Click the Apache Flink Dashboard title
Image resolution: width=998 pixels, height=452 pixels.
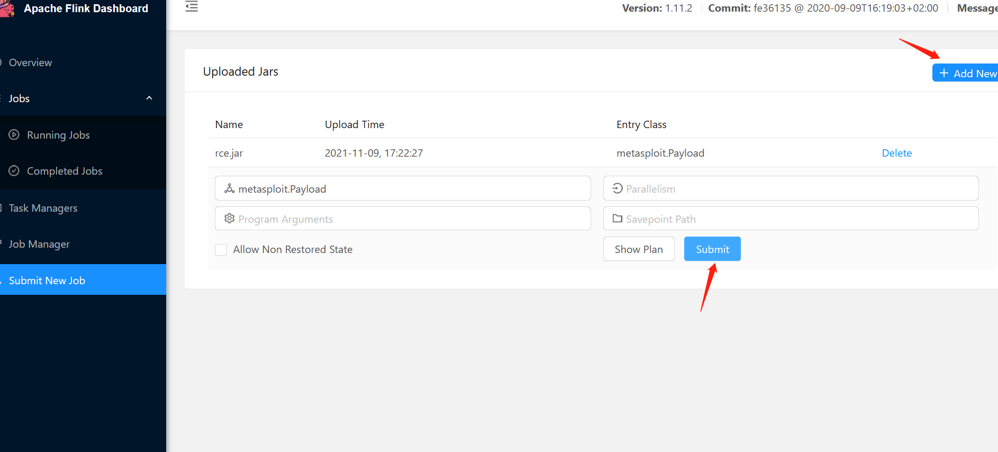click(x=86, y=8)
